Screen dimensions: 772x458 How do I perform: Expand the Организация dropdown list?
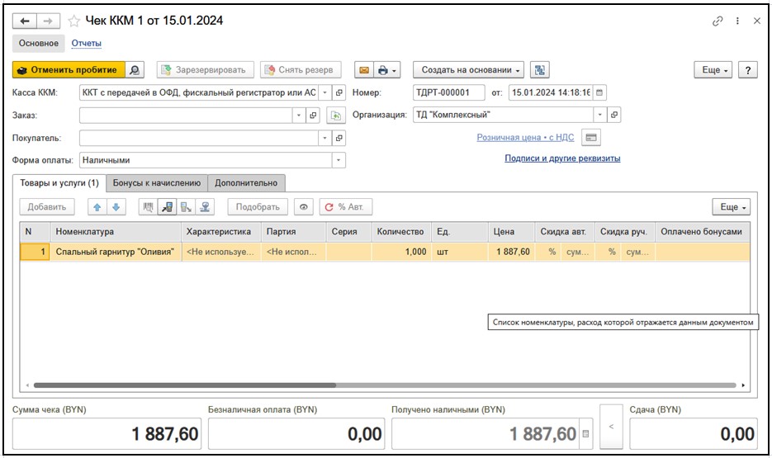point(599,115)
